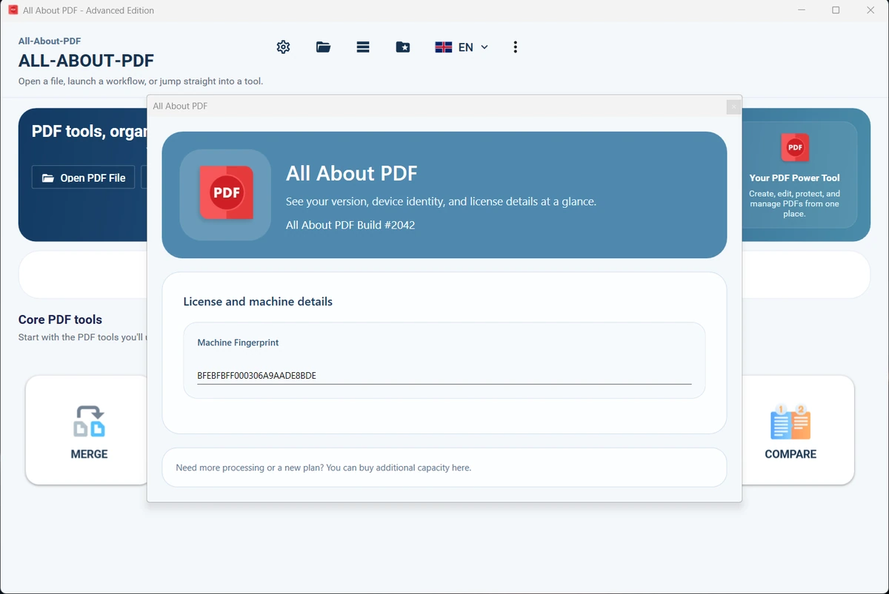The height and width of the screenshot is (594, 889).
Task: Open the stacked list menu icon
Action: [363, 47]
